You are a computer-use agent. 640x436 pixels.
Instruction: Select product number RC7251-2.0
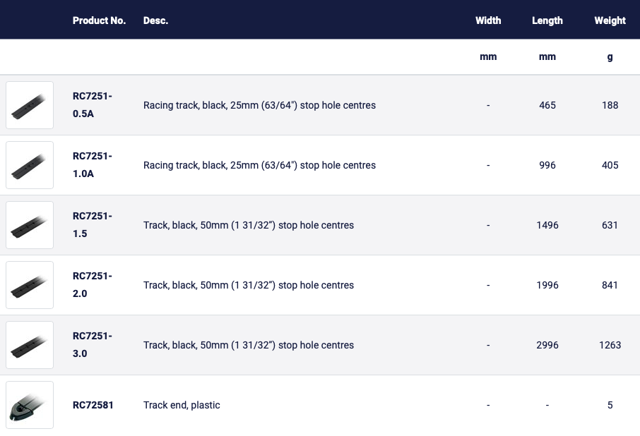(93, 284)
